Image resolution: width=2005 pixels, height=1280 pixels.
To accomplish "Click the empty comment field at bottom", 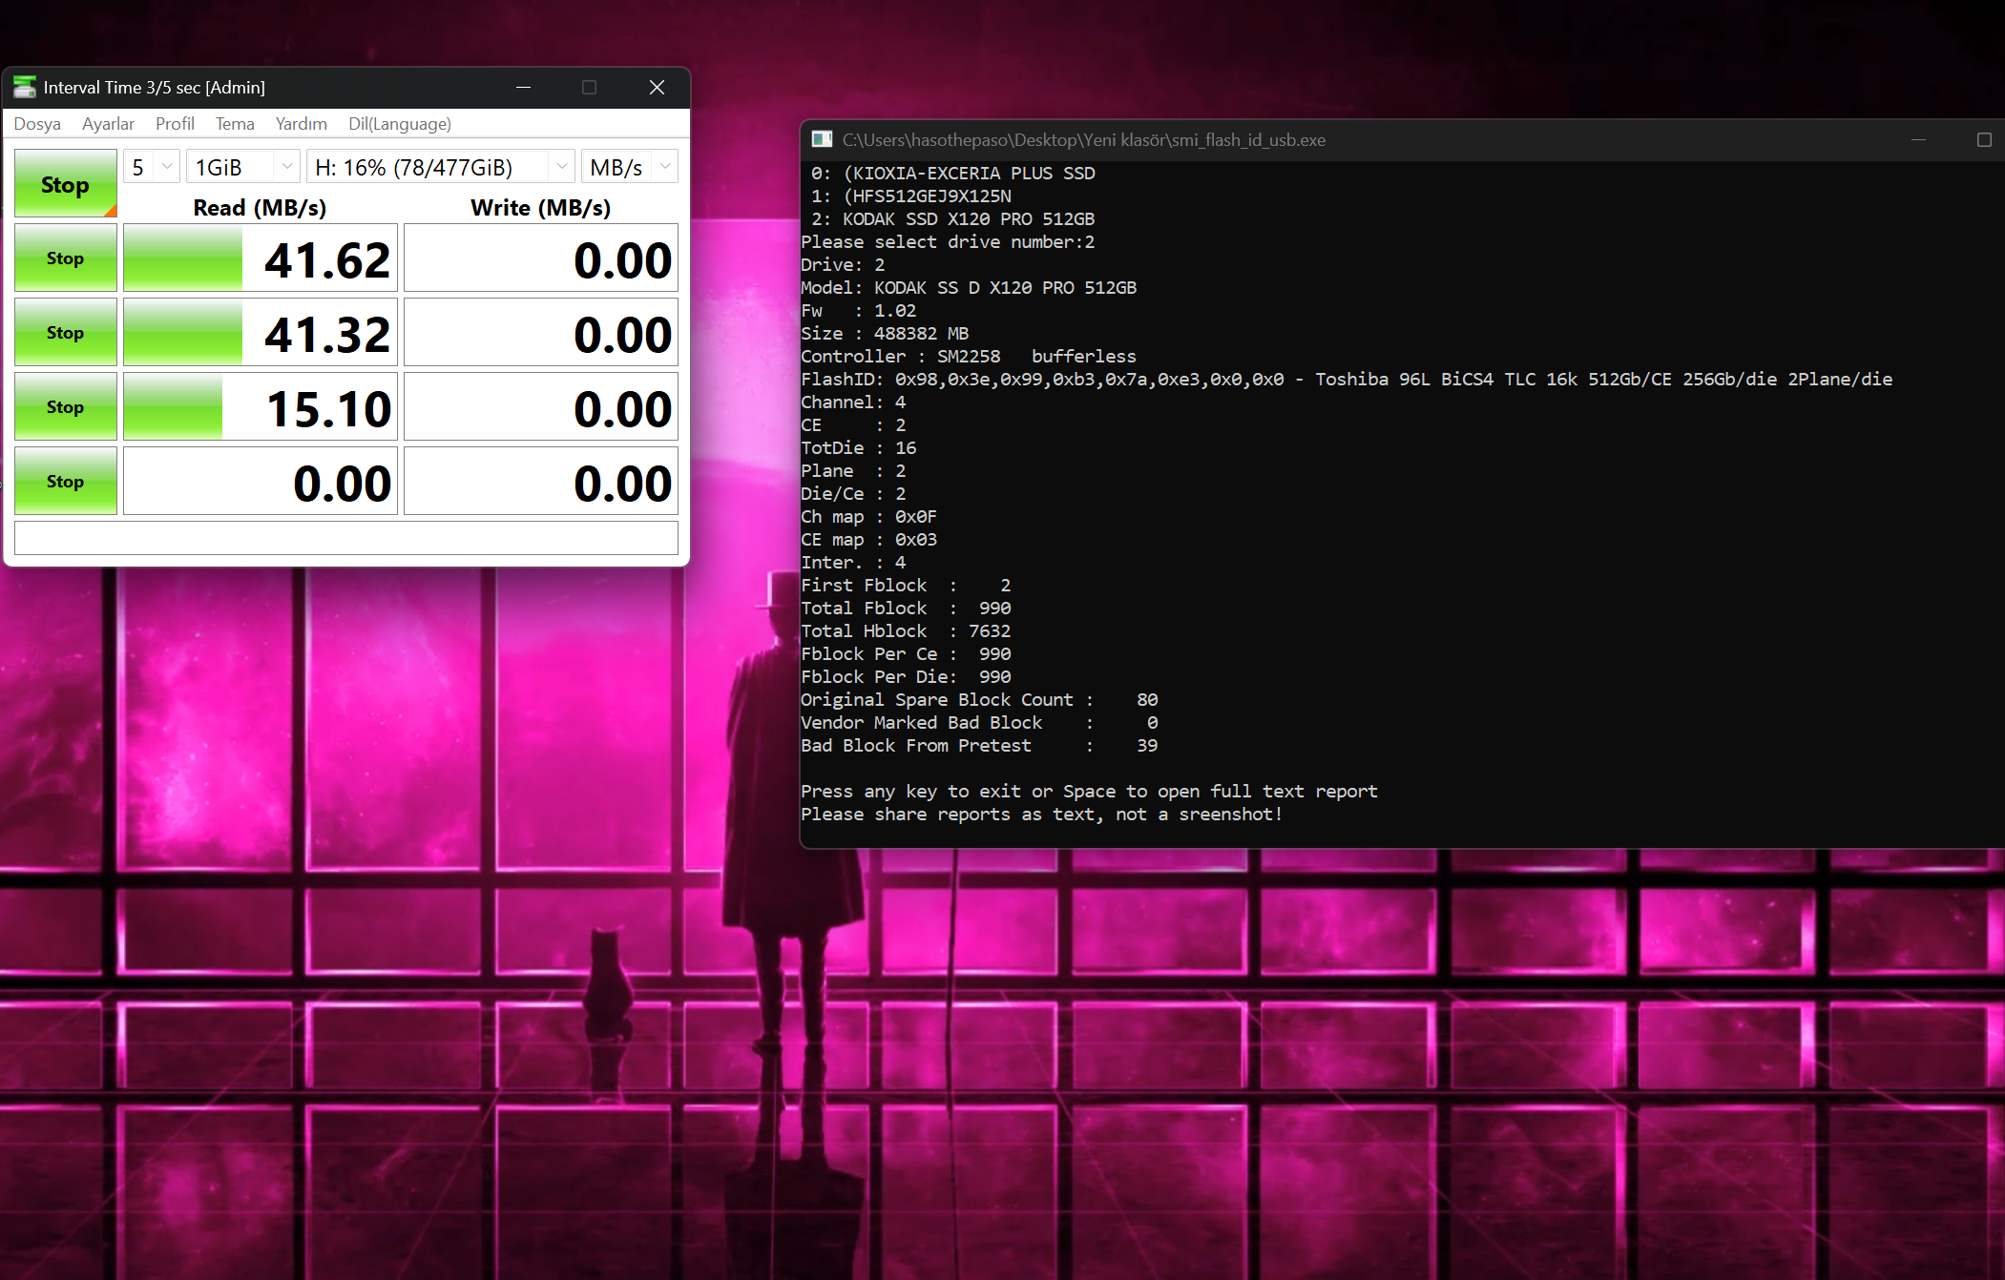I will pos(345,537).
